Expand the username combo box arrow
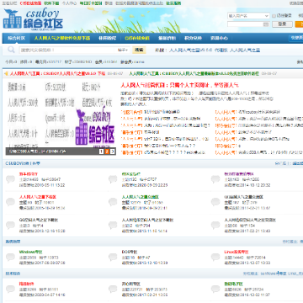Image resolution: width=303 pixels, height=303 pixels. tap(267, 16)
